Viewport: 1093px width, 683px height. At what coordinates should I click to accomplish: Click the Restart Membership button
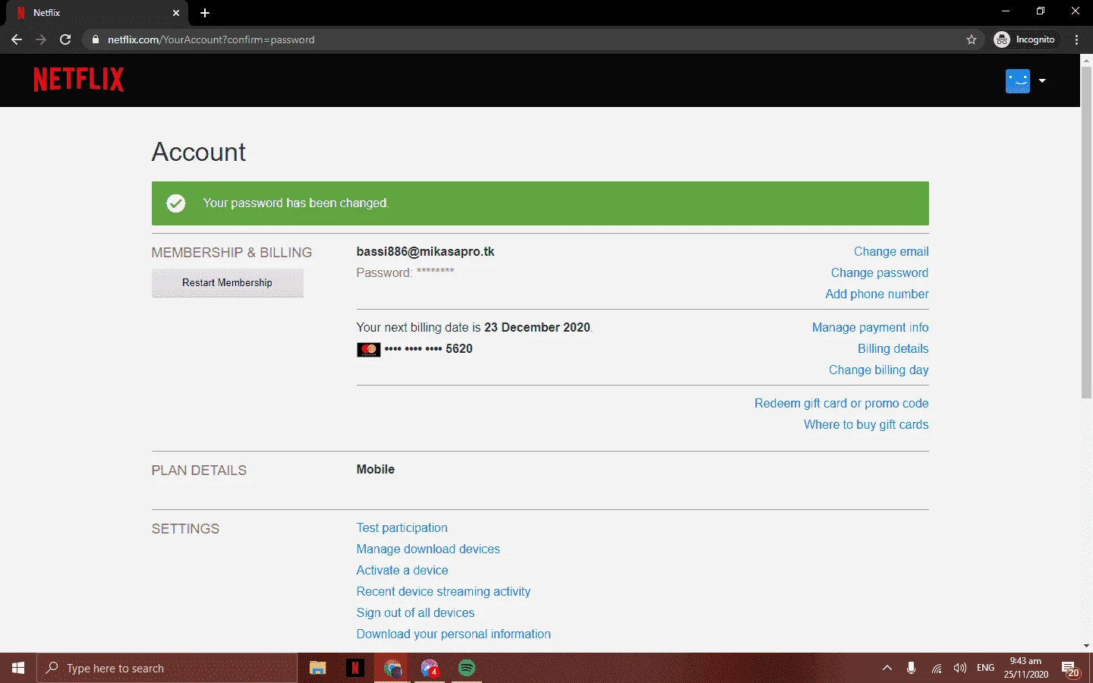227,282
